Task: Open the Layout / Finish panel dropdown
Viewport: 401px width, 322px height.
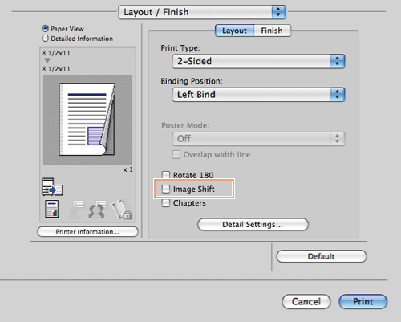Action: pos(202,12)
